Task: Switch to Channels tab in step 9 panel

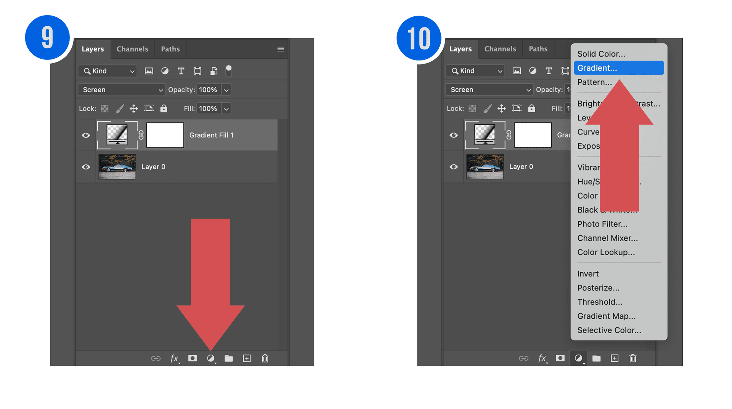Action: pyautogui.click(x=132, y=49)
